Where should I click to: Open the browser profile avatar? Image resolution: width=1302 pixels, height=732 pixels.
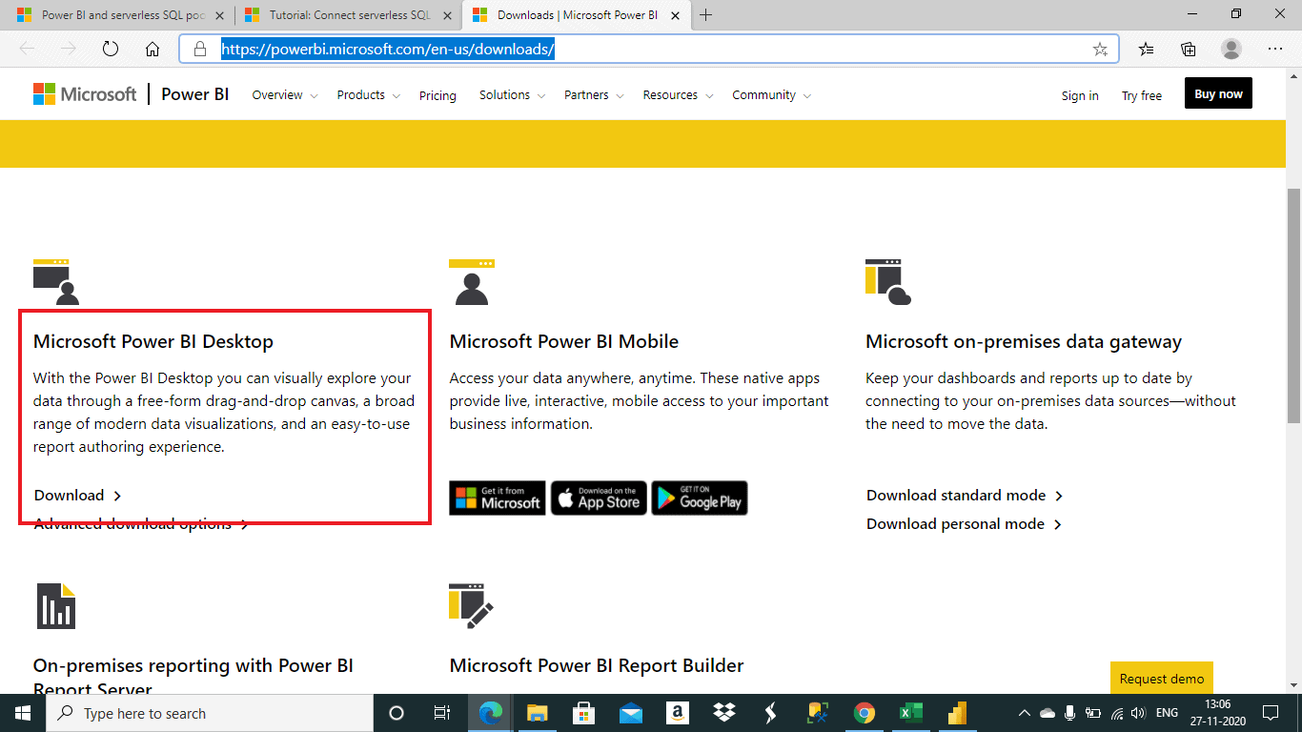[1231, 50]
